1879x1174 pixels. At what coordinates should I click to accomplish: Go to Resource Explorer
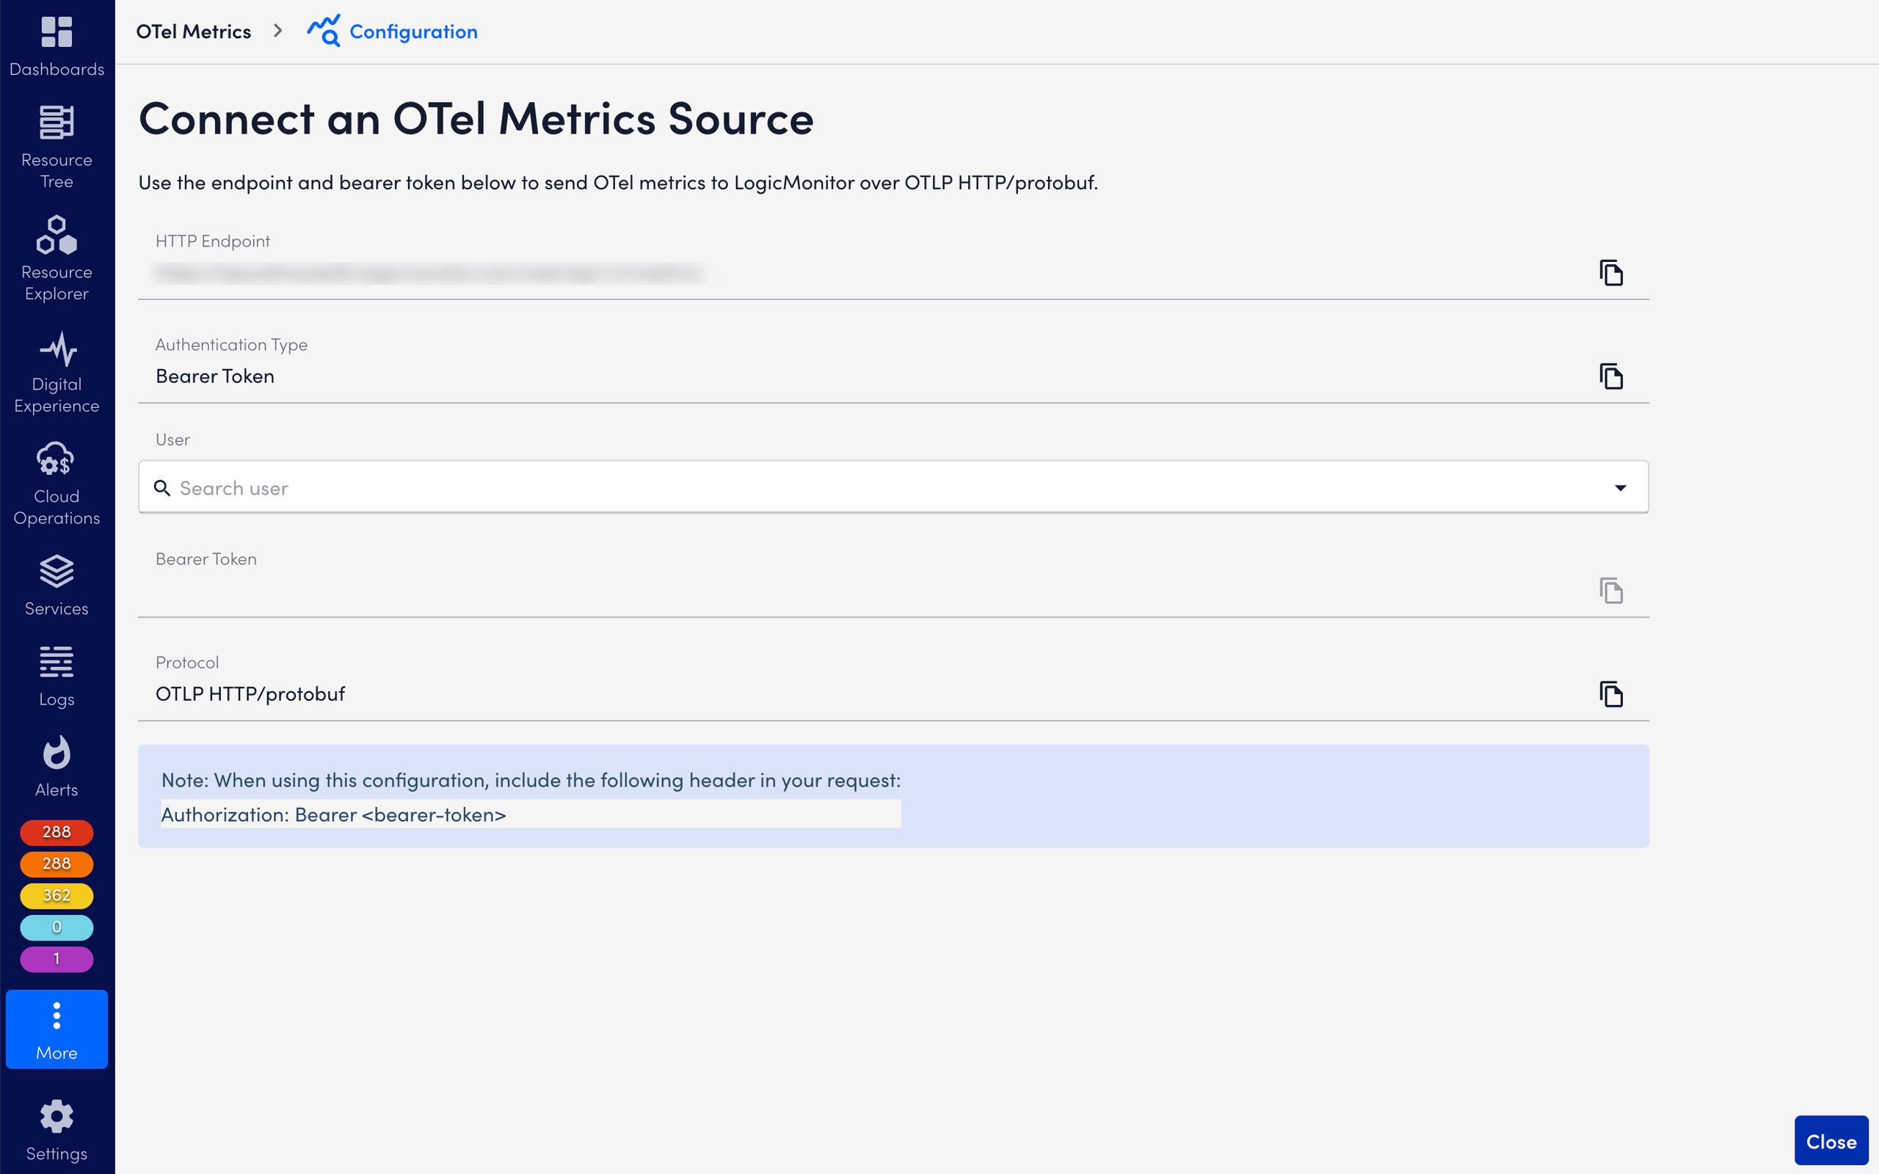click(57, 259)
